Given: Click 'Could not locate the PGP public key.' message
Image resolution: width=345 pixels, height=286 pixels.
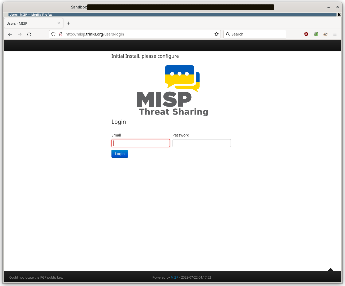Looking at the screenshot, I should coord(36,278).
